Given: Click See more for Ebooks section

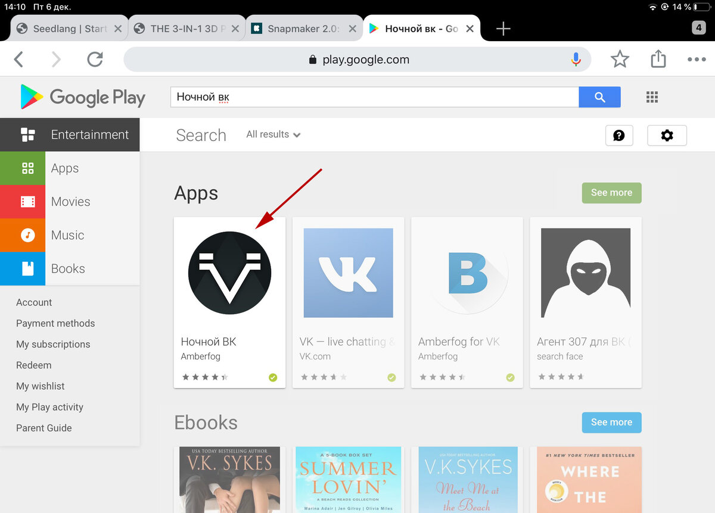Looking at the screenshot, I should point(611,423).
